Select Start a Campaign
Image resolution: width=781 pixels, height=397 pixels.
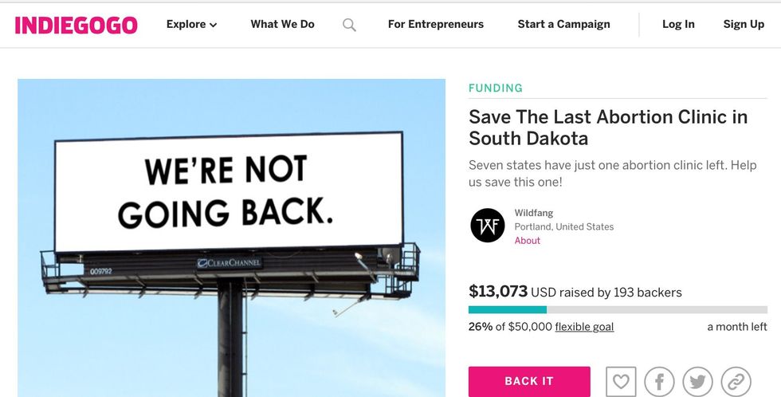[x=563, y=25]
